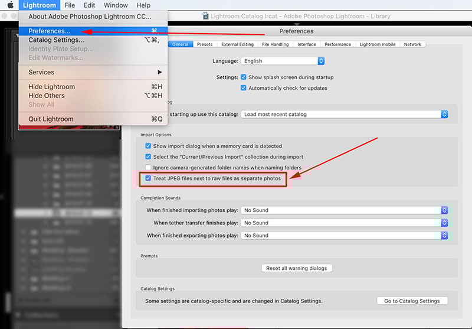
Task: Click Hide Lightroom in the menu
Action: [52, 87]
